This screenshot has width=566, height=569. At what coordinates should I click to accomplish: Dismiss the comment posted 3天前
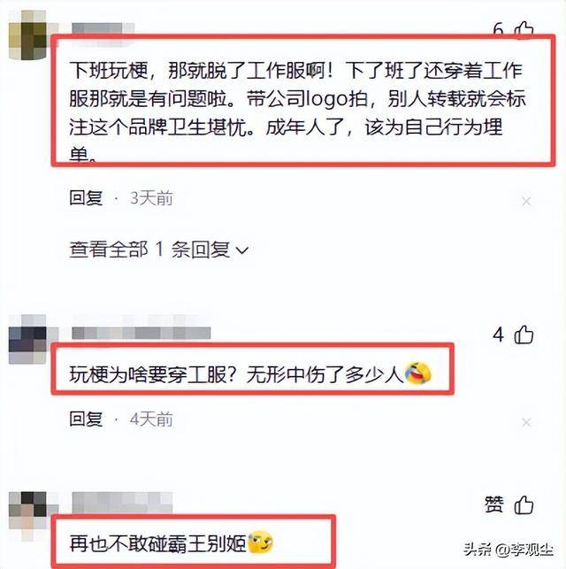pos(526,201)
